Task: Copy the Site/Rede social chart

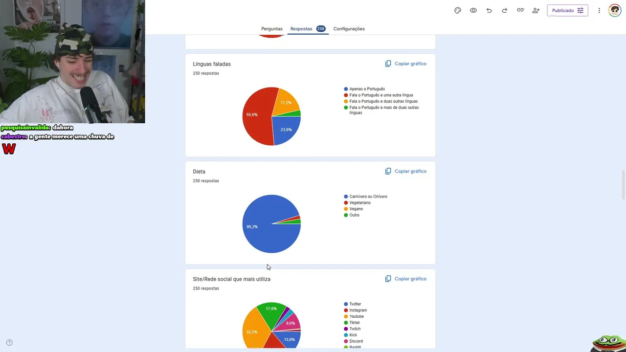Action: pos(405,279)
